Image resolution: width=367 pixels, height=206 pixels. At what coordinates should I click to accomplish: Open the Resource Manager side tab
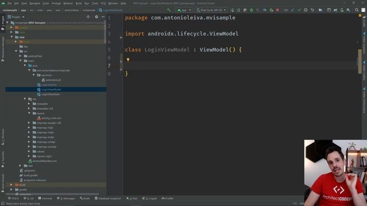pyautogui.click(x=2, y=49)
